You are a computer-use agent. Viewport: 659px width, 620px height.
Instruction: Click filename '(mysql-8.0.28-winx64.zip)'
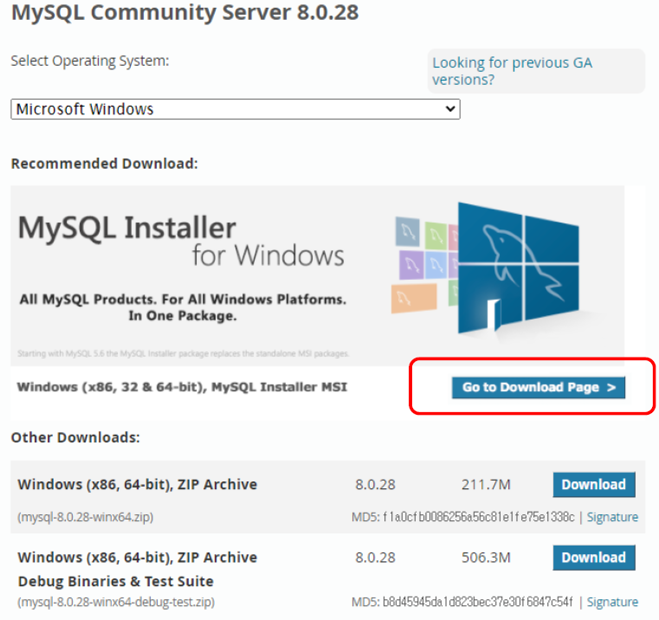coord(86,517)
